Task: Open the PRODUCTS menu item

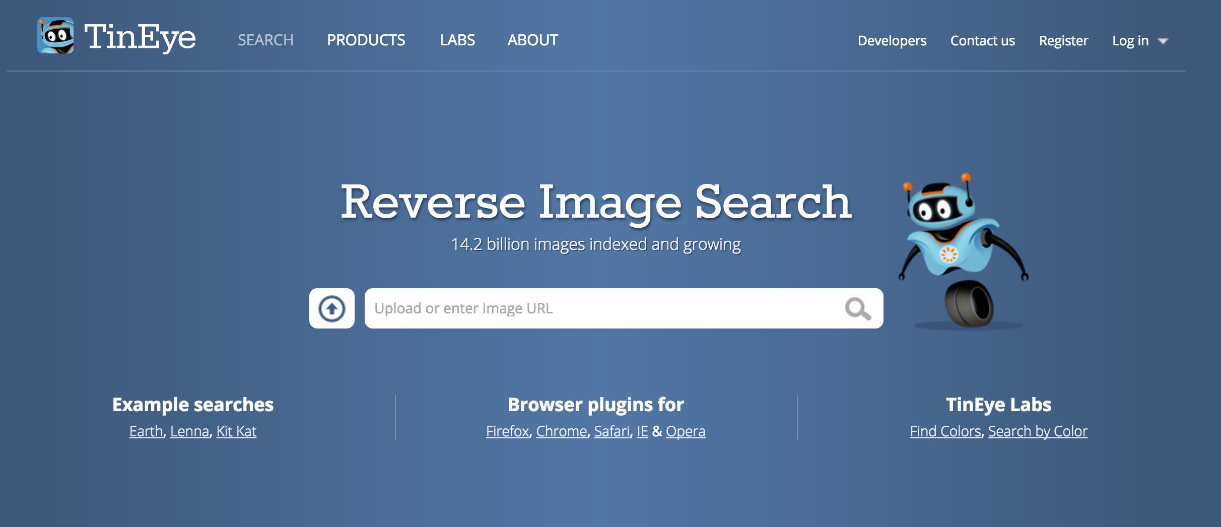Action: [366, 40]
